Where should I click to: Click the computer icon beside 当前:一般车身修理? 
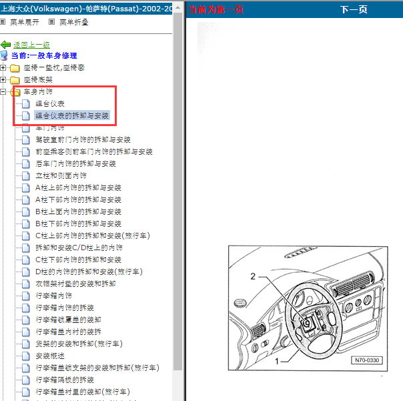pyautogui.click(x=5, y=55)
